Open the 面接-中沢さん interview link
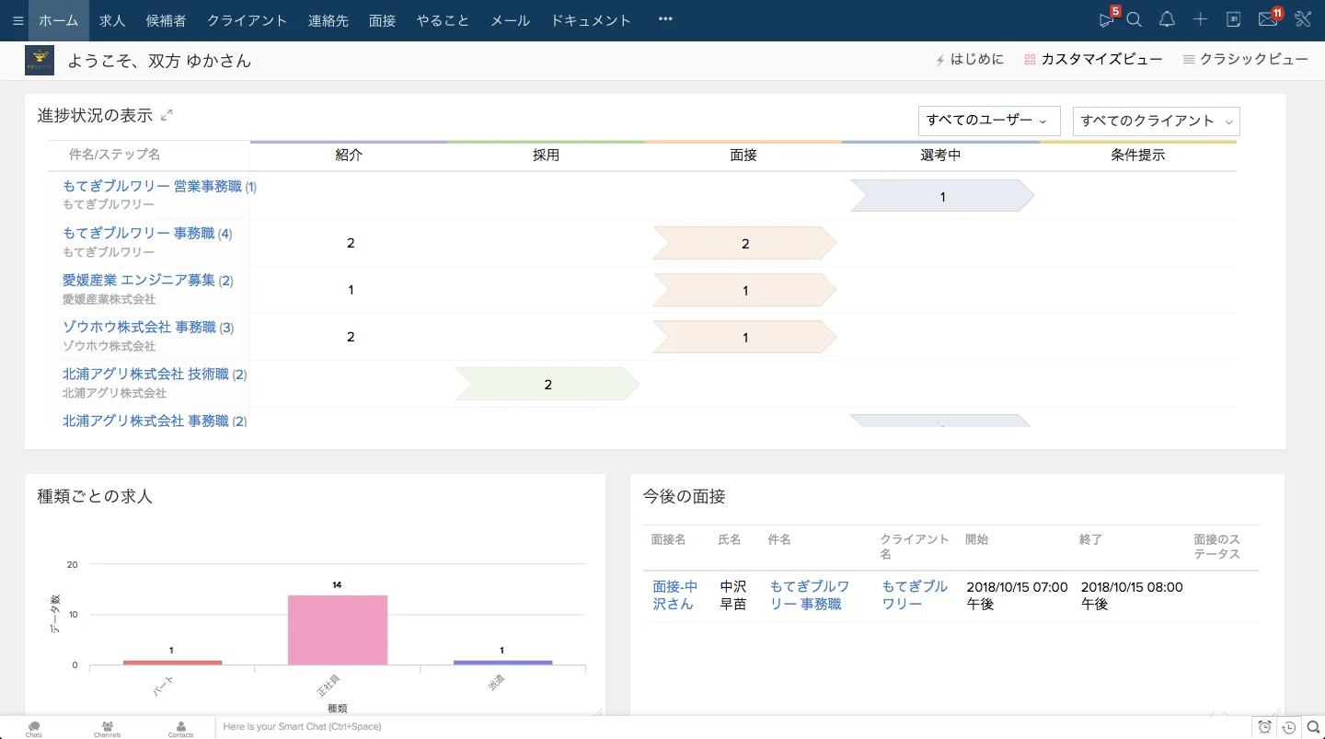Image resolution: width=1325 pixels, height=739 pixels. pos(674,595)
